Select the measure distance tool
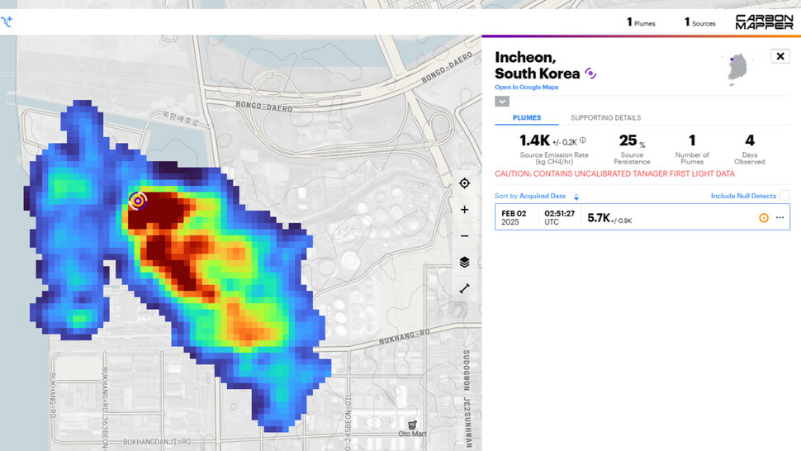Viewport: 801px width, 451px height. 464,288
